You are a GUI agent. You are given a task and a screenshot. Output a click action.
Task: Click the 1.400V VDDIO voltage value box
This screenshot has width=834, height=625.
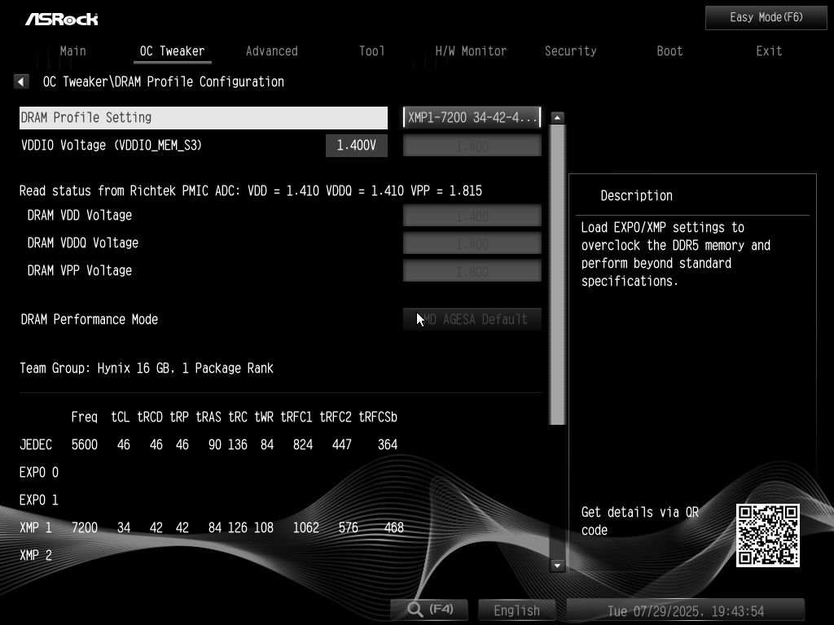[357, 145]
